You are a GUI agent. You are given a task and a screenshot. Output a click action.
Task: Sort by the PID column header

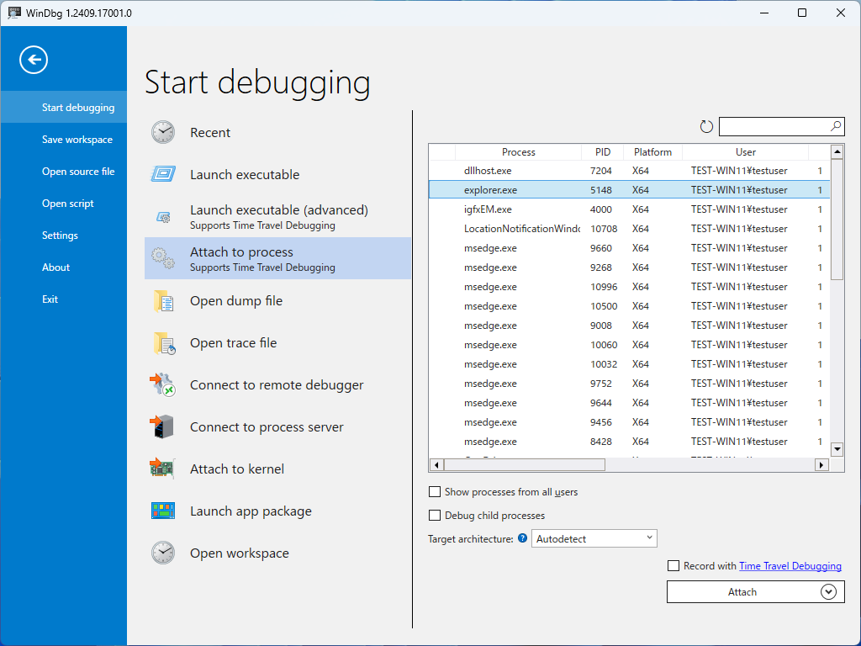point(602,152)
